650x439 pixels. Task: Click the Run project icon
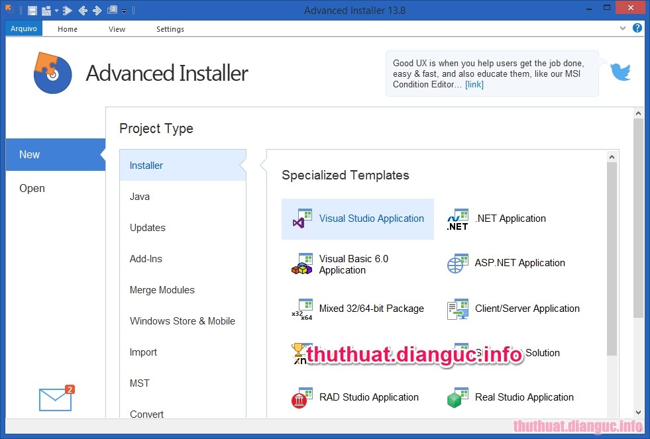[67, 11]
